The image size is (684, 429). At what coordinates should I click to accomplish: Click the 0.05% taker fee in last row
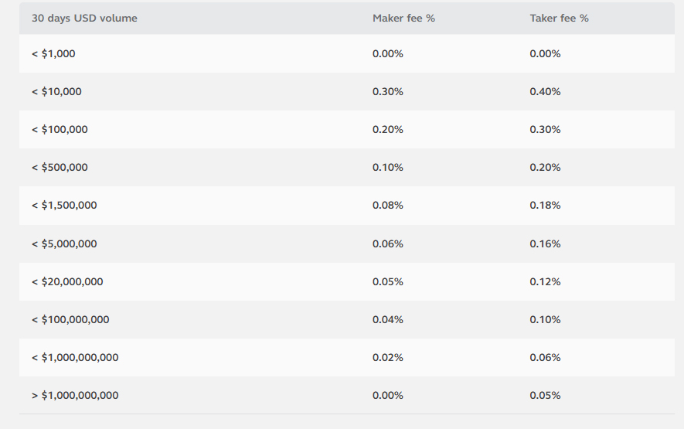coord(546,396)
